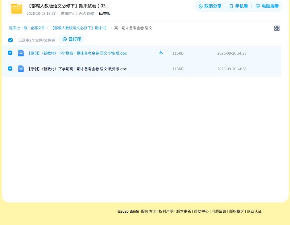Image resolution: width=290 pixels, height=225 pixels.
Task: Click Word icon of 学生版.doc file
Action: (21, 53)
